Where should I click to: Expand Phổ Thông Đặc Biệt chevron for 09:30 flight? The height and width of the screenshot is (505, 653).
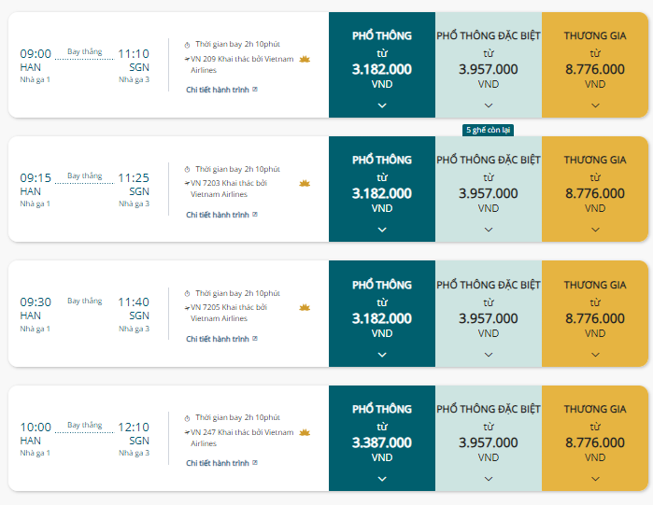coord(489,355)
